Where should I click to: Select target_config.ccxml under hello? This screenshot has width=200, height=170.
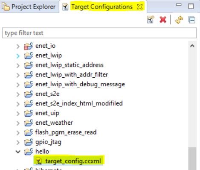pos(73,161)
